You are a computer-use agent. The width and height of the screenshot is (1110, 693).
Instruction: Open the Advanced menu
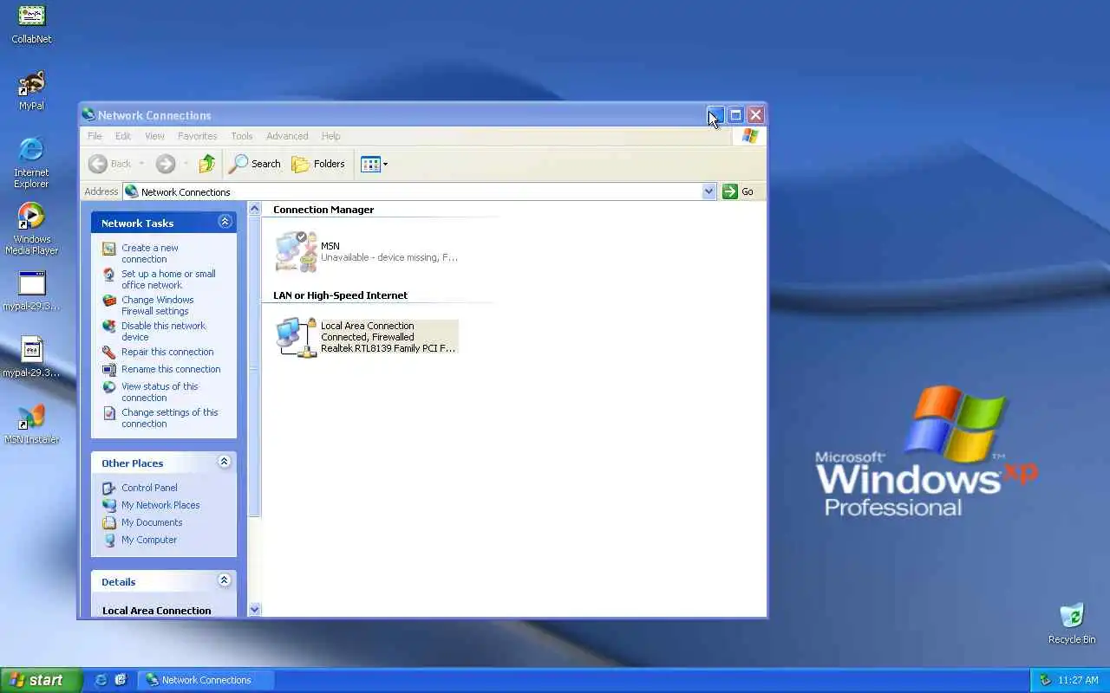pos(287,136)
